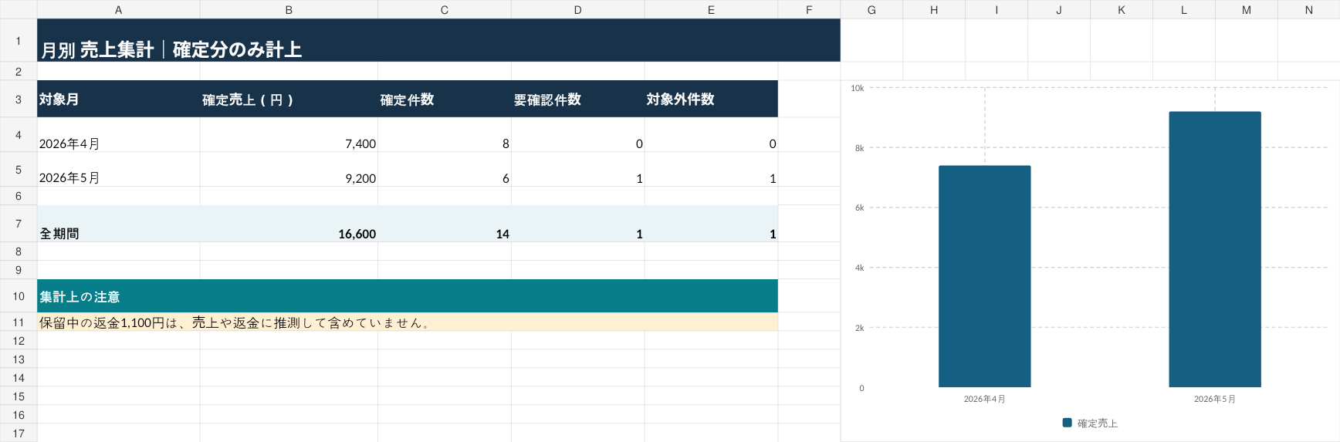Viewport: 1340px width, 442px height.
Task: Select row 1 header
Action: click(19, 40)
